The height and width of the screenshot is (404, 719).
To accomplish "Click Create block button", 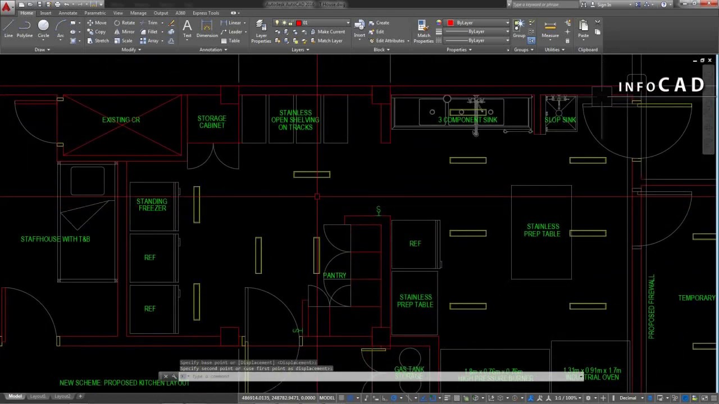I will [x=379, y=23].
